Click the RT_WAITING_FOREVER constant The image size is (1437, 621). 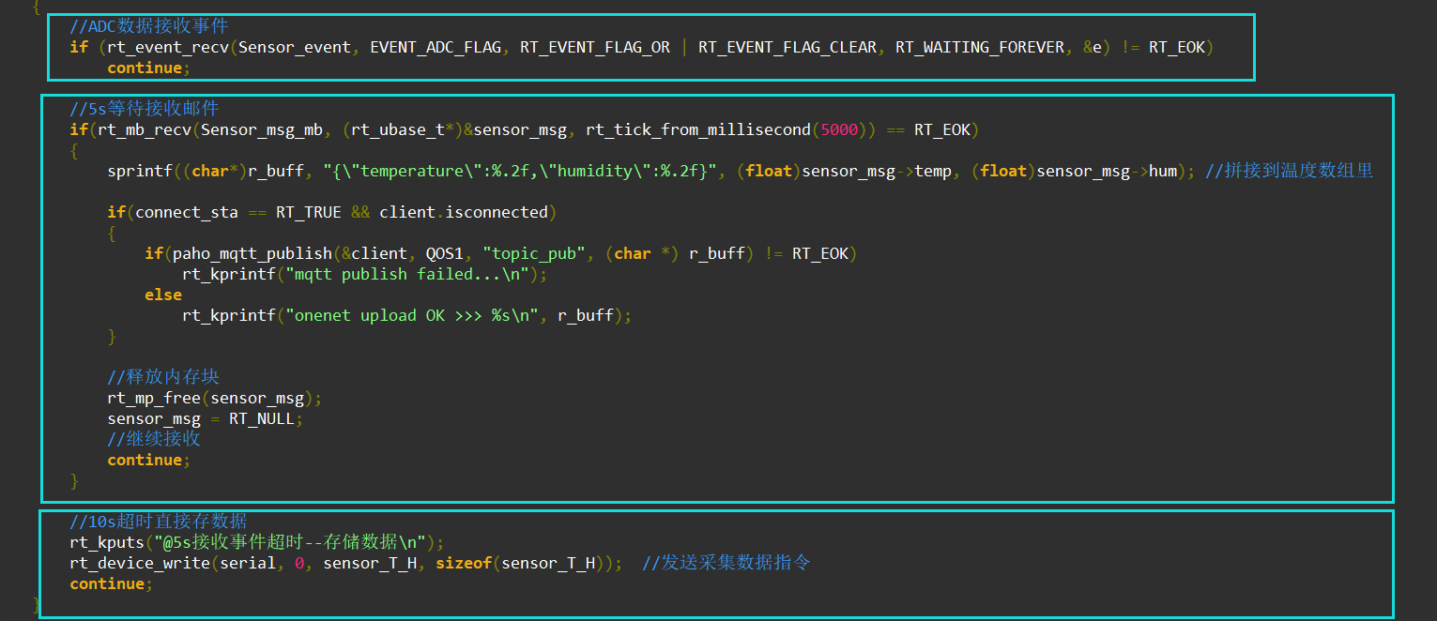coord(980,47)
